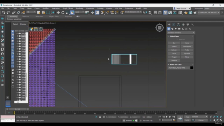Click the Unlink Selection icon
The image size is (224, 126).
coord(18,13)
